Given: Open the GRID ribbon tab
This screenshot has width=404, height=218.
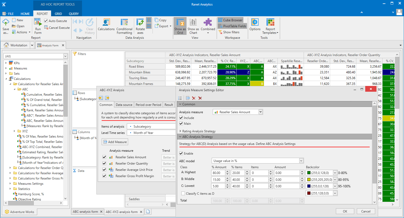Looking at the screenshot, I should [x=58, y=14].
